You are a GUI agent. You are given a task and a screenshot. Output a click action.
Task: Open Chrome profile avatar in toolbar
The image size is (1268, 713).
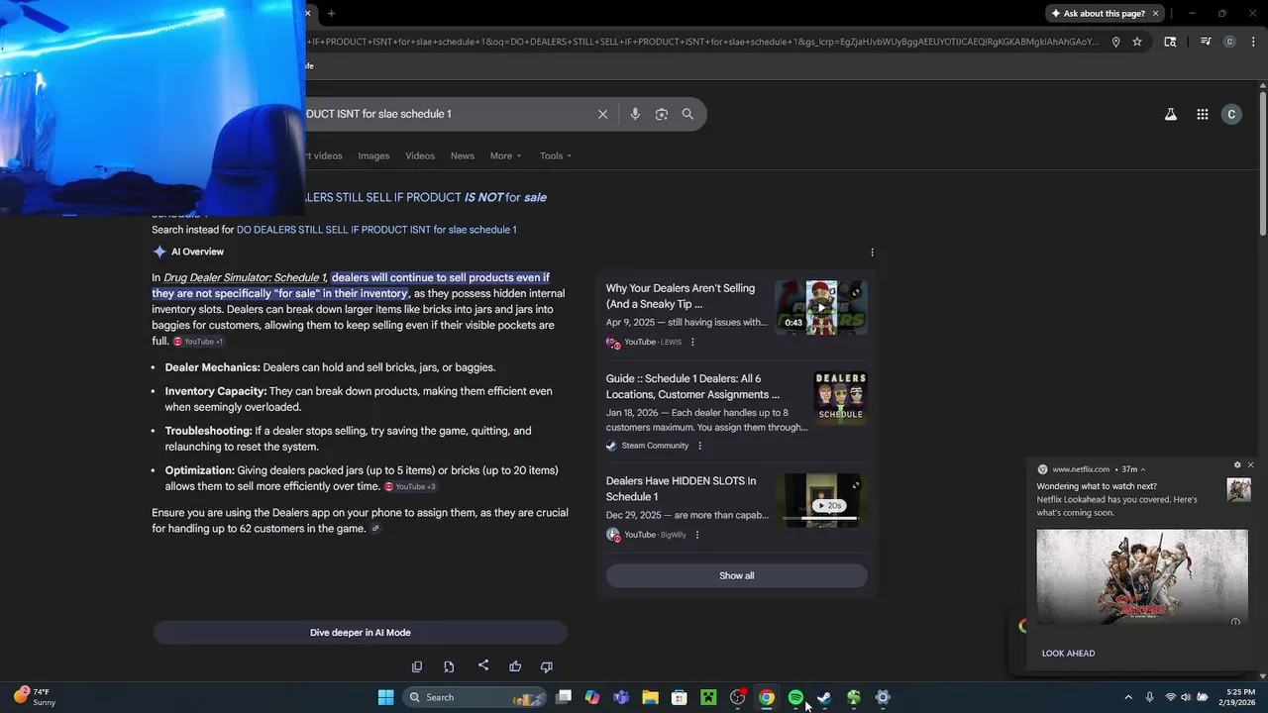coord(1229,42)
